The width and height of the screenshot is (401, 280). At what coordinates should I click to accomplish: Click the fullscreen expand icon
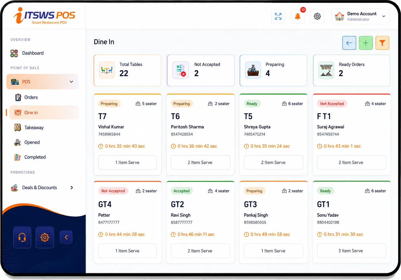point(278,16)
